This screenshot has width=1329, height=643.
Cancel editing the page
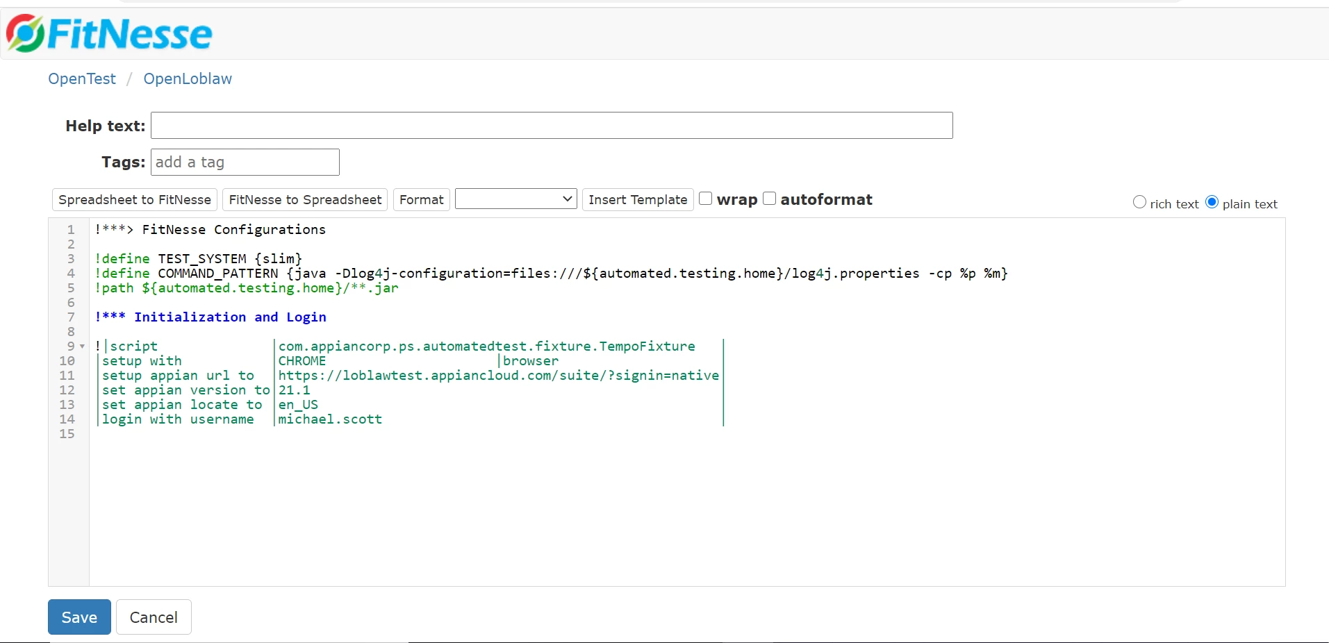[154, 617]
